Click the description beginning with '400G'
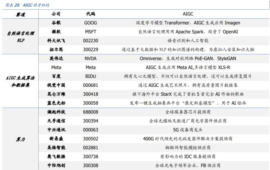The height and width of the screenshot is (170, 270). (188, 139)
